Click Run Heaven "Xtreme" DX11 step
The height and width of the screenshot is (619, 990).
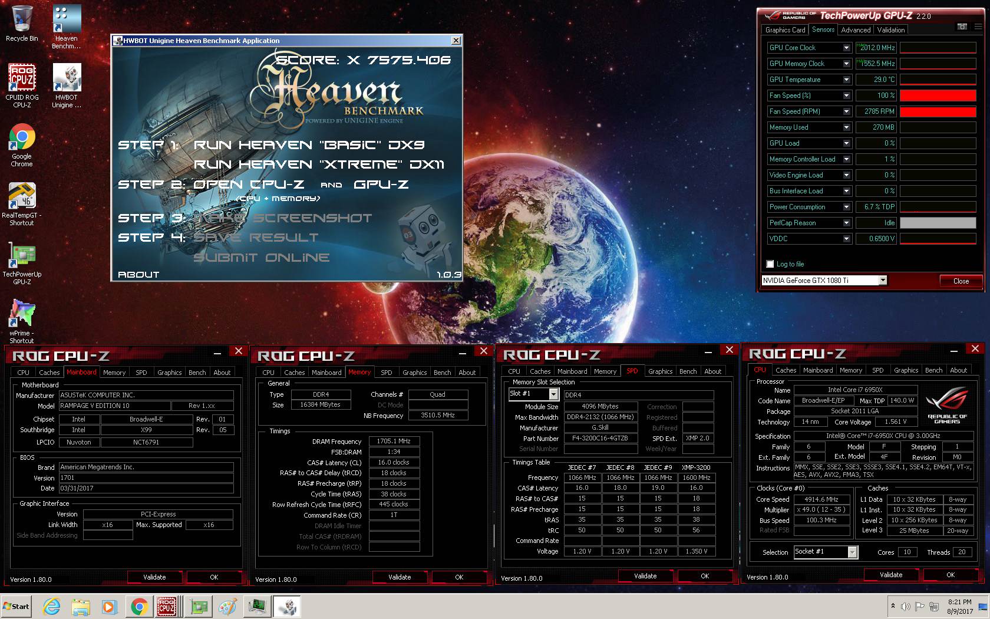319,164
